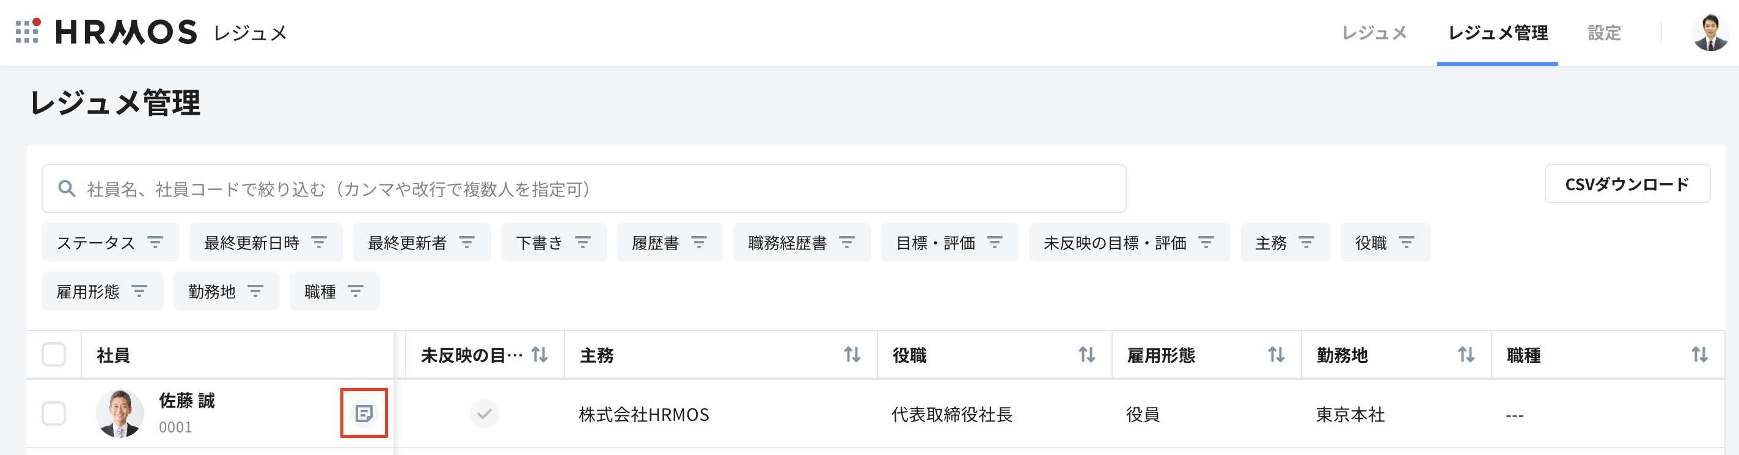Sort by 主務 column arrows
1739x455 pixels.
[852, 354]
